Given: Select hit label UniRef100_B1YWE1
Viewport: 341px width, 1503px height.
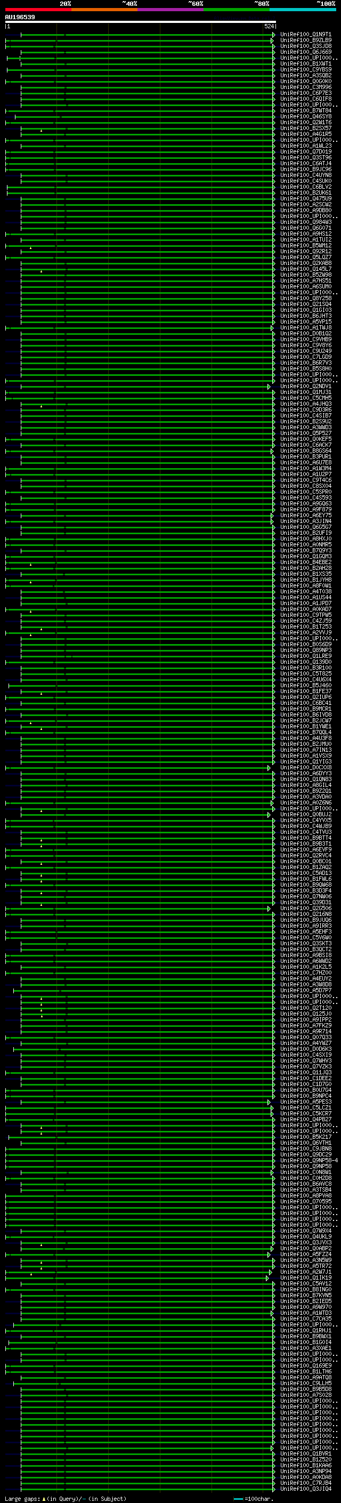Looking at the screenshot, I should 306,726.
